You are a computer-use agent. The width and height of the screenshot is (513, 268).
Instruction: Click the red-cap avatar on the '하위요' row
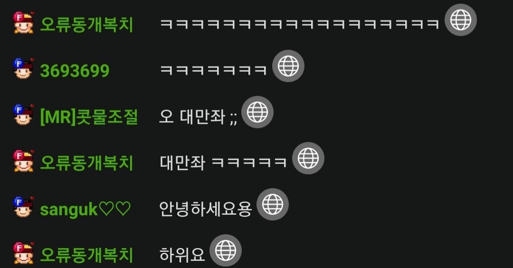pyautogui.click(x=23, y=253)
